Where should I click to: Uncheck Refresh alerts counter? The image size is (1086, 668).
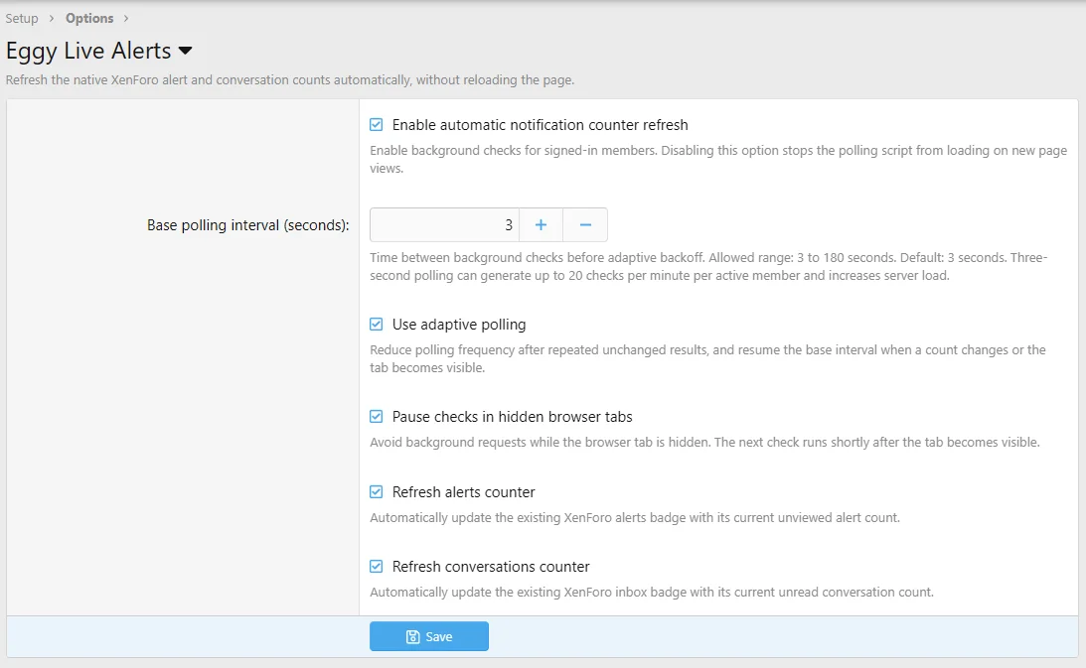click(x=377, y=491)
